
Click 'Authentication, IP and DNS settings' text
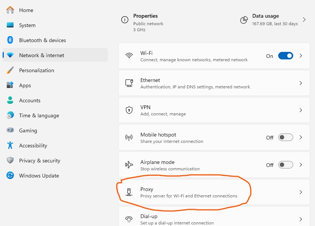tap(176, 87)
